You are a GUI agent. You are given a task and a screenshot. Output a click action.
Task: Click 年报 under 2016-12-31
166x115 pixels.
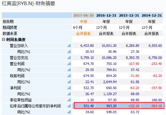tap(106, 22)
